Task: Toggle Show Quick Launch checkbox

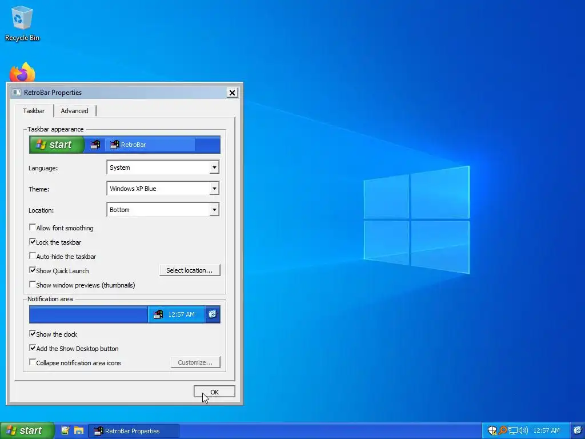Action: coord(33,270)
